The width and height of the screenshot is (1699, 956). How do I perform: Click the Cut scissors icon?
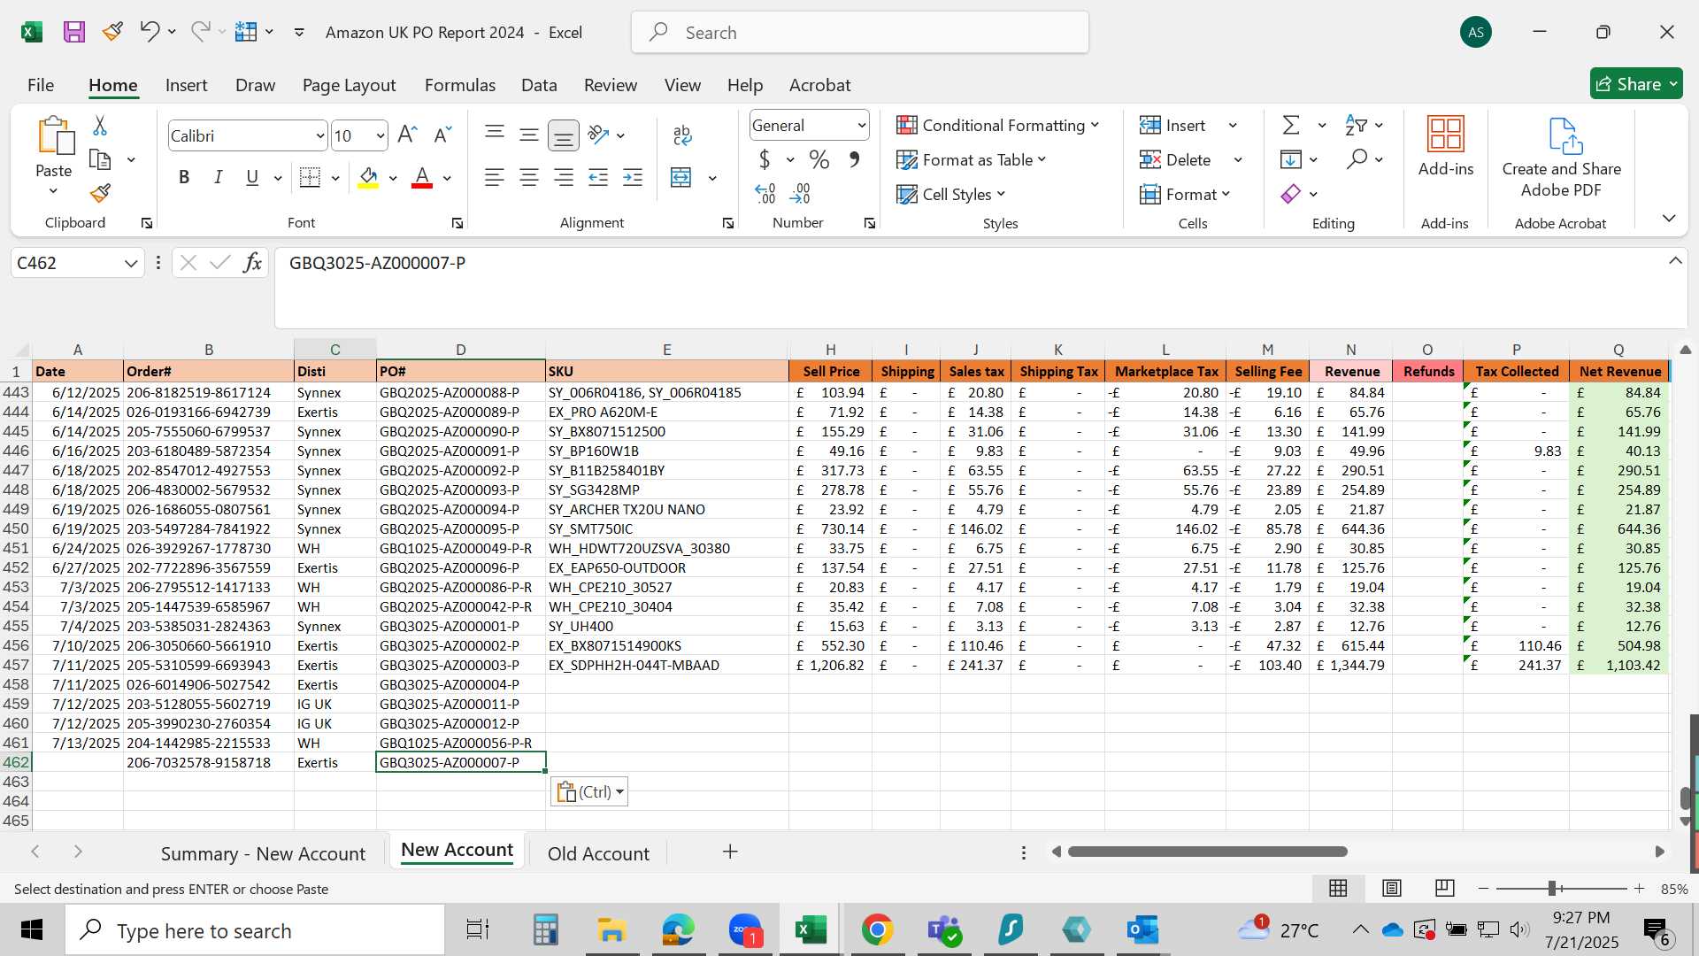(x=100, y=126)
